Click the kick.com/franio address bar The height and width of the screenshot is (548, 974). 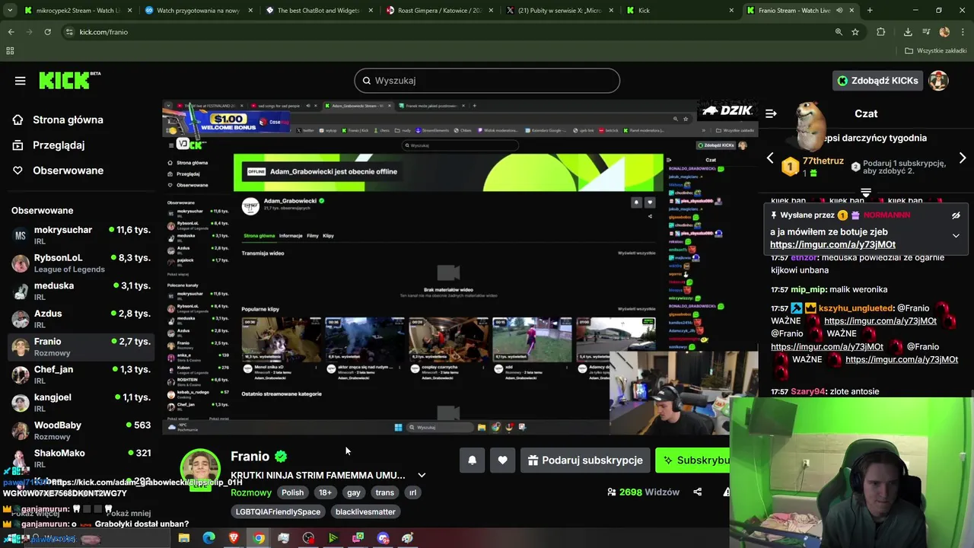[103, 32]
